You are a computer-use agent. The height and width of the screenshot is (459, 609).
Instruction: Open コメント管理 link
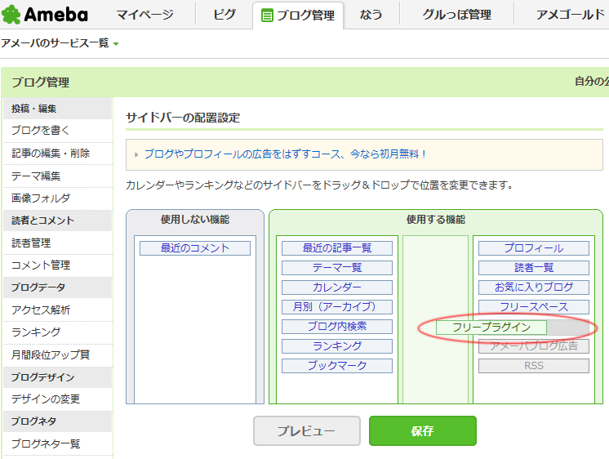click(x=41, y=265)
